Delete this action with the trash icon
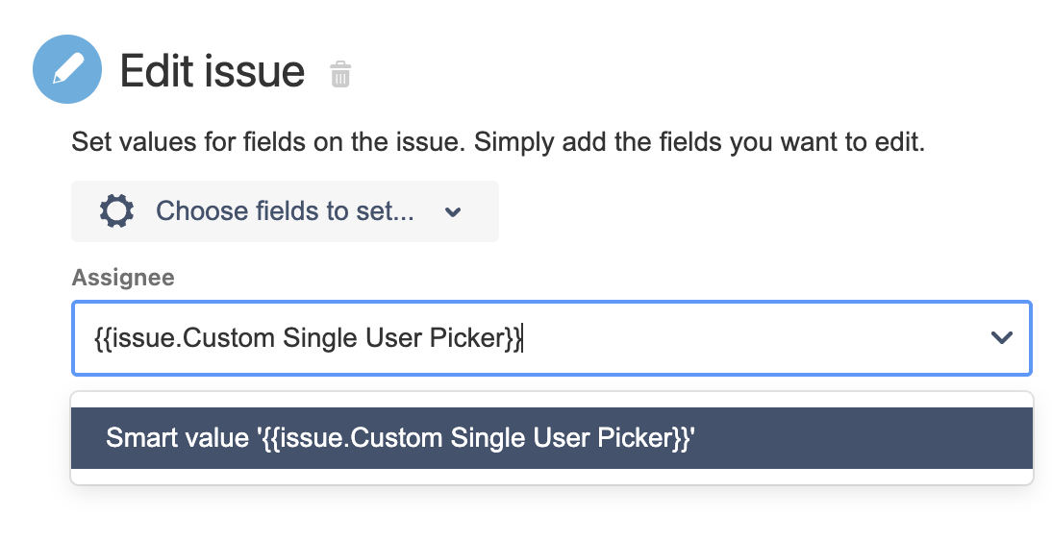 [x=340, y=74]
